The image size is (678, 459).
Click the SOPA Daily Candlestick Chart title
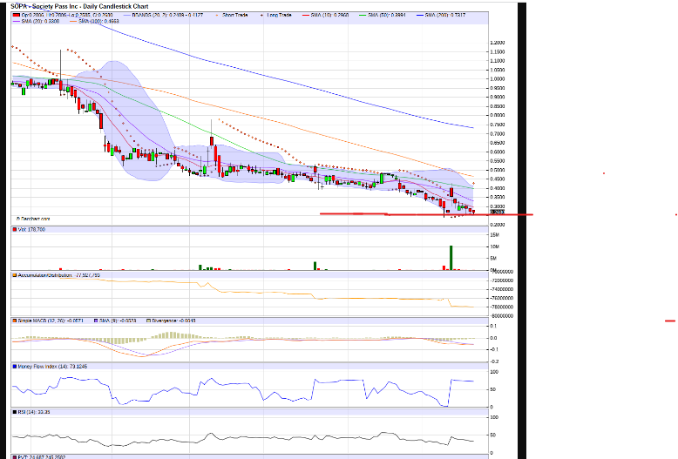(x=79, y=6)
